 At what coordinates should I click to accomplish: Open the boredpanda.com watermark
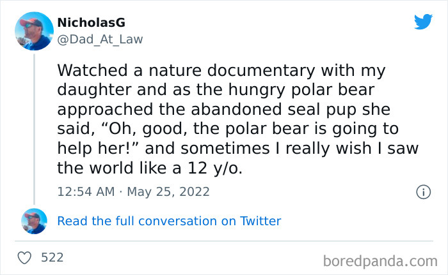(379, 260)
